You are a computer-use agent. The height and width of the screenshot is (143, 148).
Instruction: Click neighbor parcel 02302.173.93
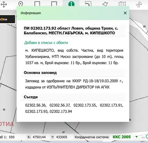click(36, 112)
